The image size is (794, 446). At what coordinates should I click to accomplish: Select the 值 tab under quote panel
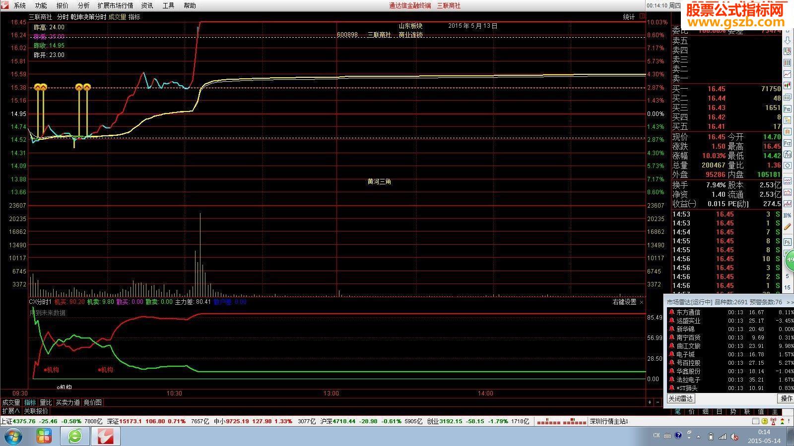point(761,412)
